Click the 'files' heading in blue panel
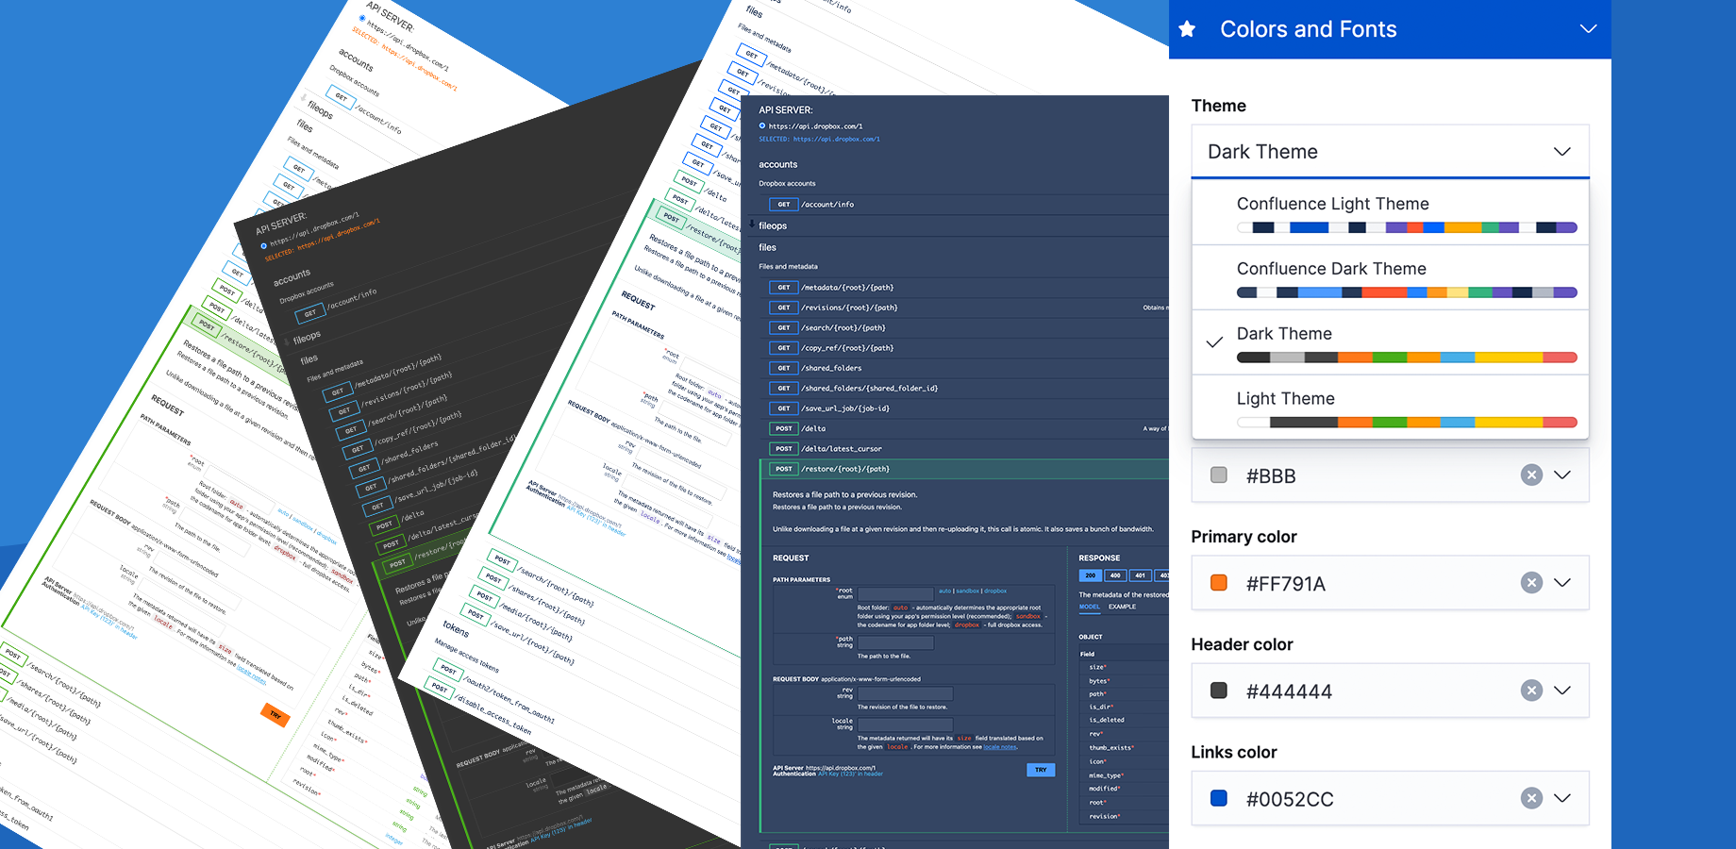1736x849 pixels. click(767, 247)
